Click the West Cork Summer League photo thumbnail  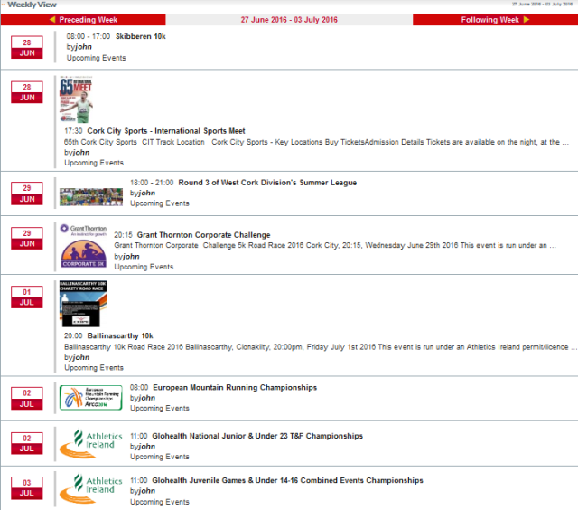point(91,197)
